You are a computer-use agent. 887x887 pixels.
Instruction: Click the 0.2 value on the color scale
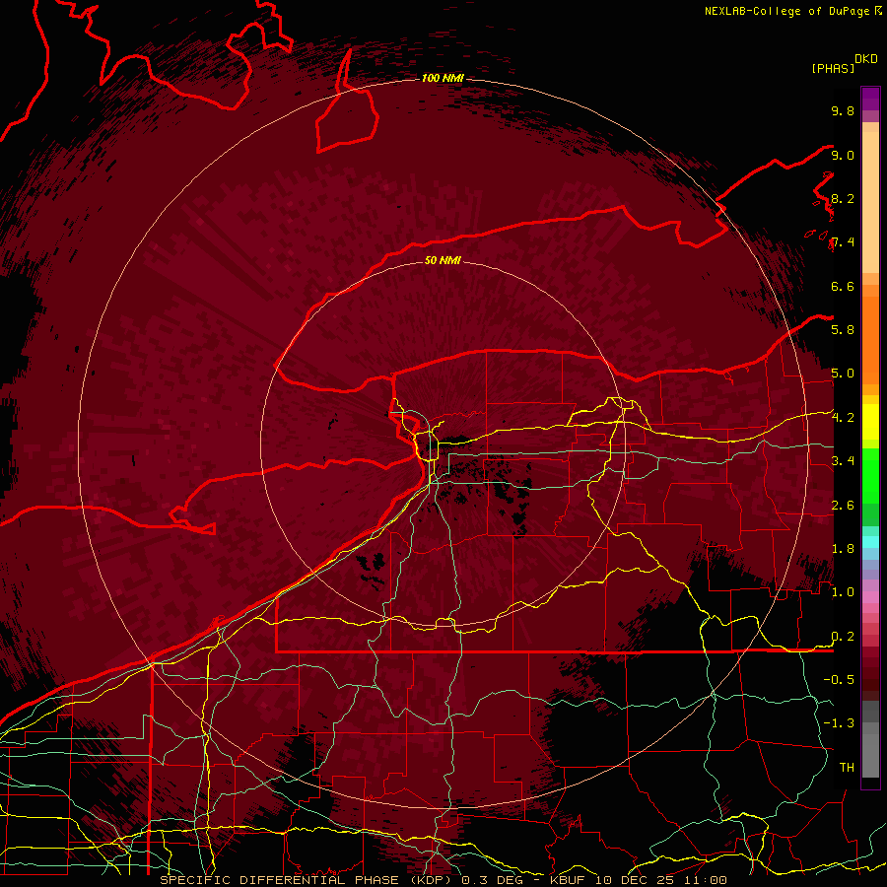pyautogui.click(x=843, y=636)
